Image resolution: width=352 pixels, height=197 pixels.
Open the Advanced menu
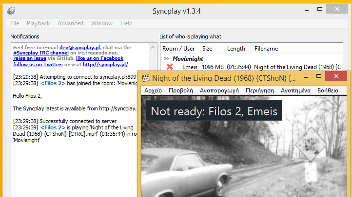[70, 23]
